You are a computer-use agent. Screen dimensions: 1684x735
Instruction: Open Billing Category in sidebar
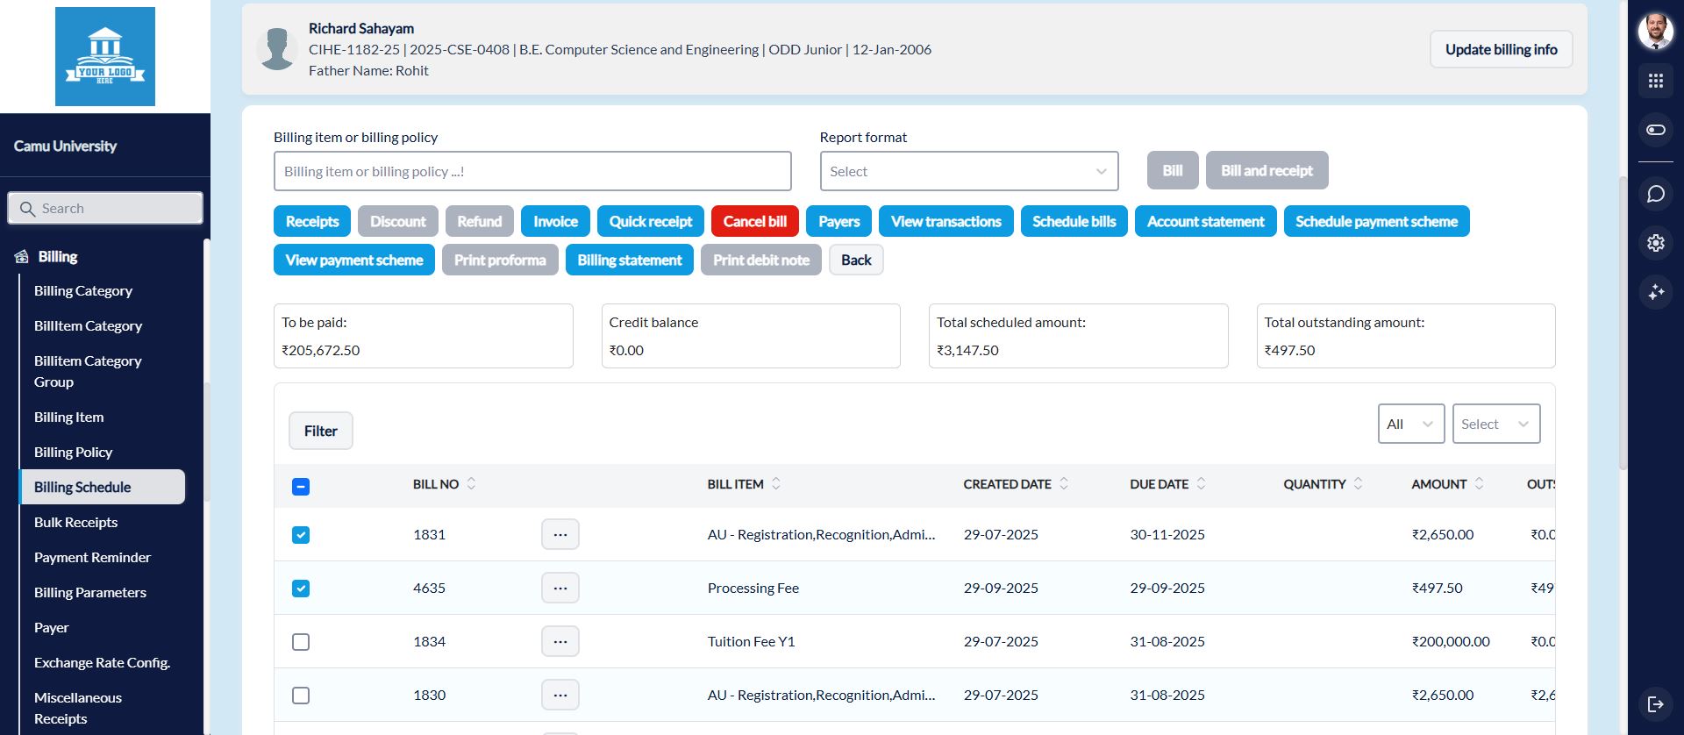[83, 291]
